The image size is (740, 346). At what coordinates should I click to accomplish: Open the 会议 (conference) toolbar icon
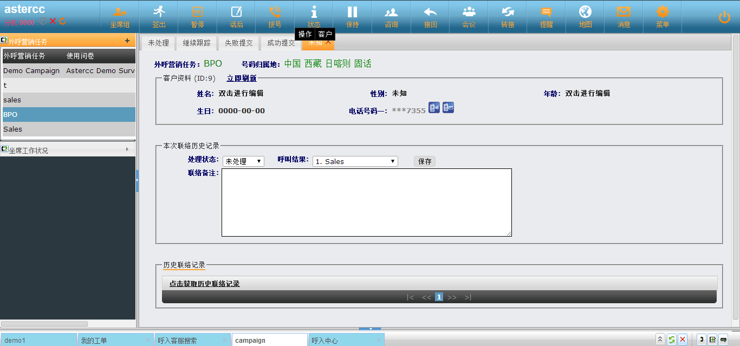coord(469,13)
